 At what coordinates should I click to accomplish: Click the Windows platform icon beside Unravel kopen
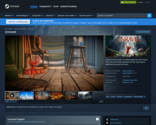(97, 119)
